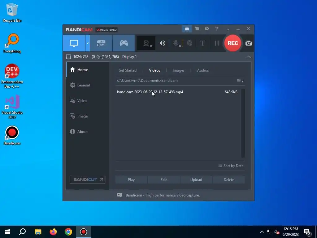Click video list vertical scrollbar
The width and height of the screenshot is (317, 238).
[x=243, y=123]
